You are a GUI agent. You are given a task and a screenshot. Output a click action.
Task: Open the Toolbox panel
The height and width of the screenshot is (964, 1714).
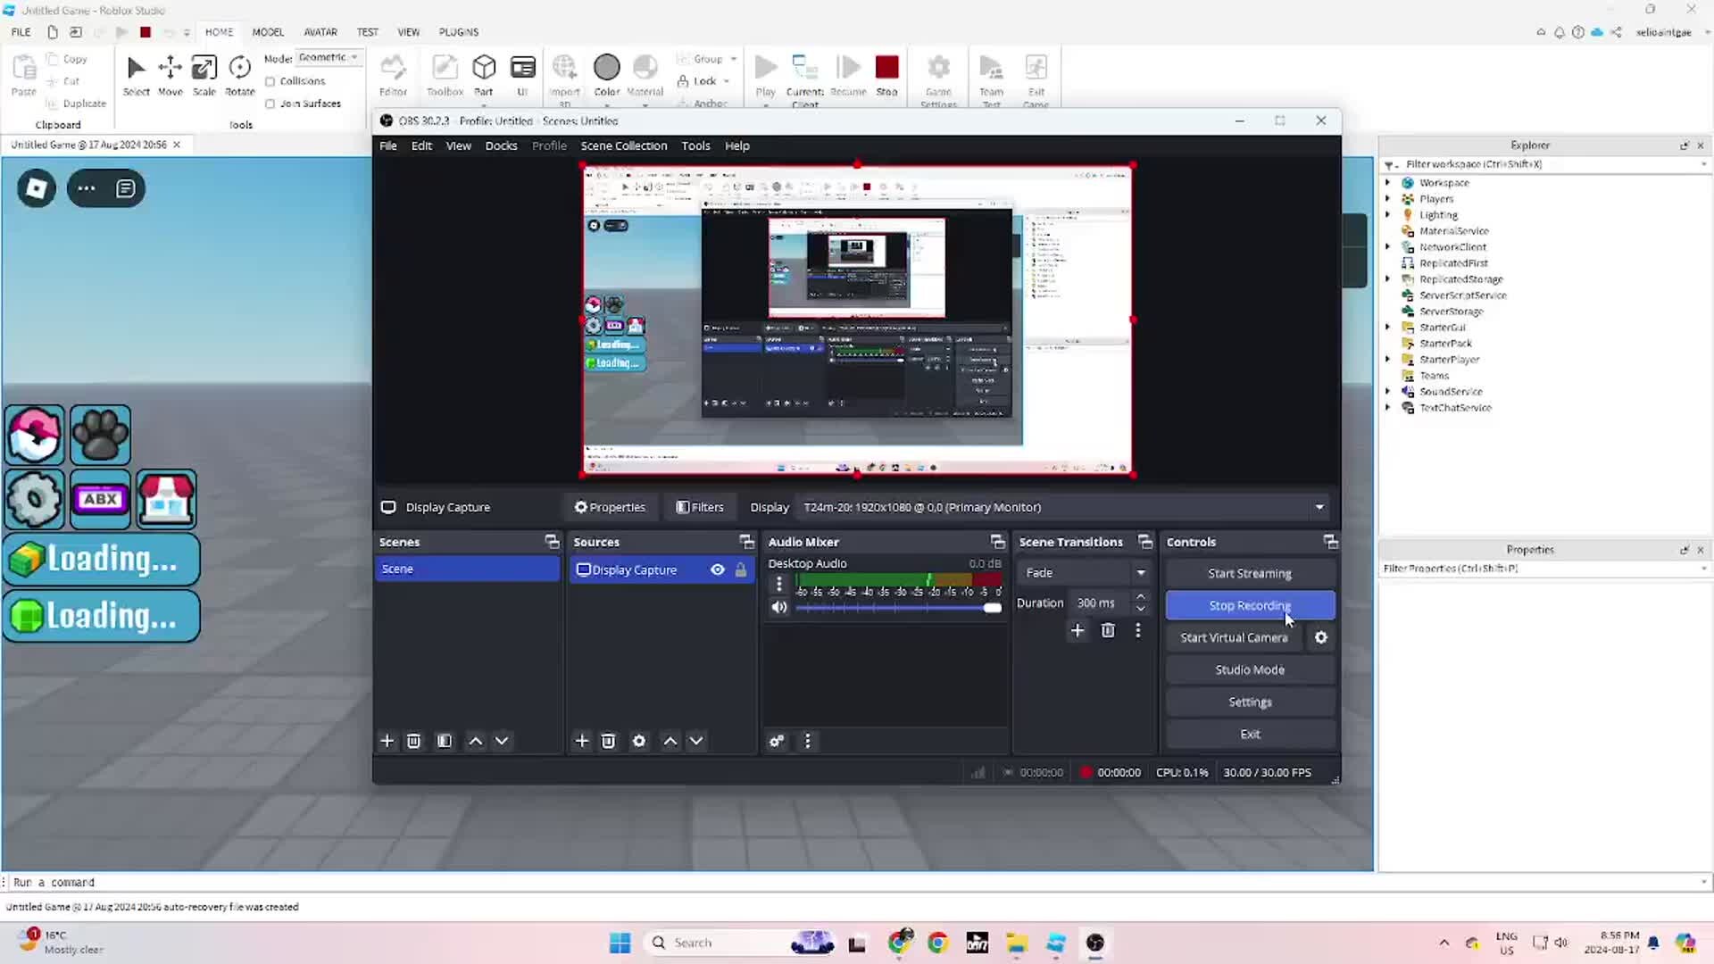coord(445,71)
